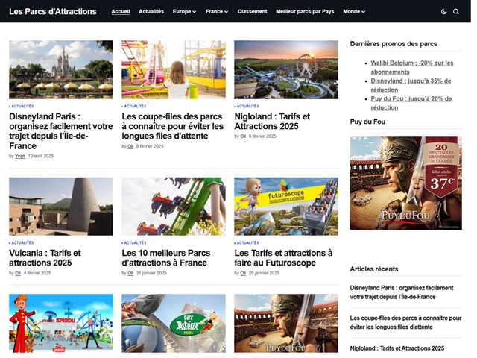The height and width of the screenshot is (358, 477).
Task: Open Nigloland Tarifs et Attractions 2025 headline
Action: point(272,122)
